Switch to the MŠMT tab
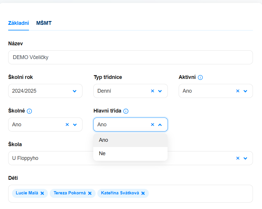 (x=44, y=23)
